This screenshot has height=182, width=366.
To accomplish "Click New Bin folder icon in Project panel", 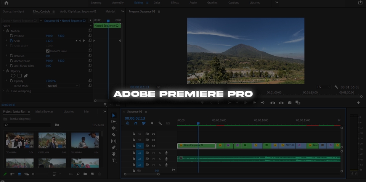I will click(x=85, y=174).
